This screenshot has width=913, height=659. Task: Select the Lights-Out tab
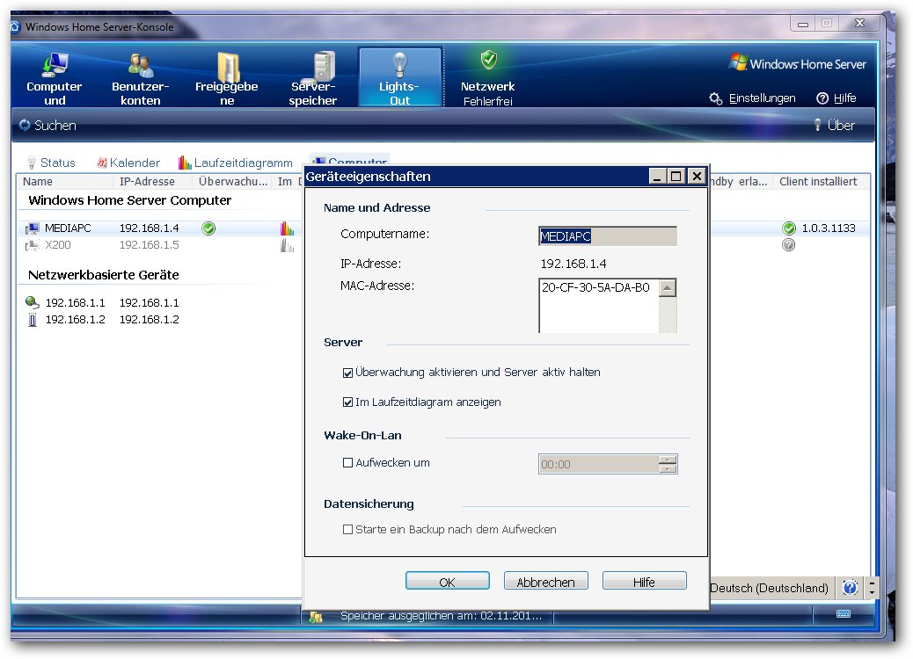(x=399, y=78)
